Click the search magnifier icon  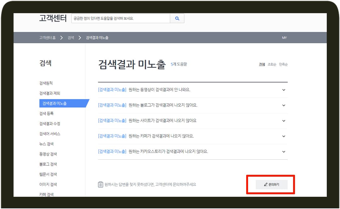pos(177,19)
